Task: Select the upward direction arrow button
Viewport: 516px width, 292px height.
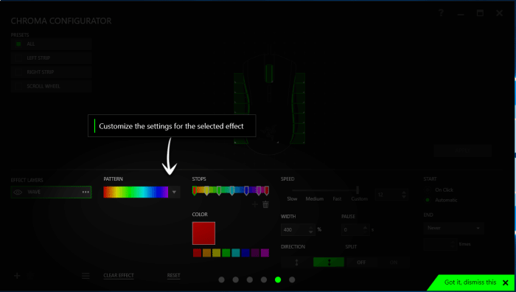Action: [296, 262]
